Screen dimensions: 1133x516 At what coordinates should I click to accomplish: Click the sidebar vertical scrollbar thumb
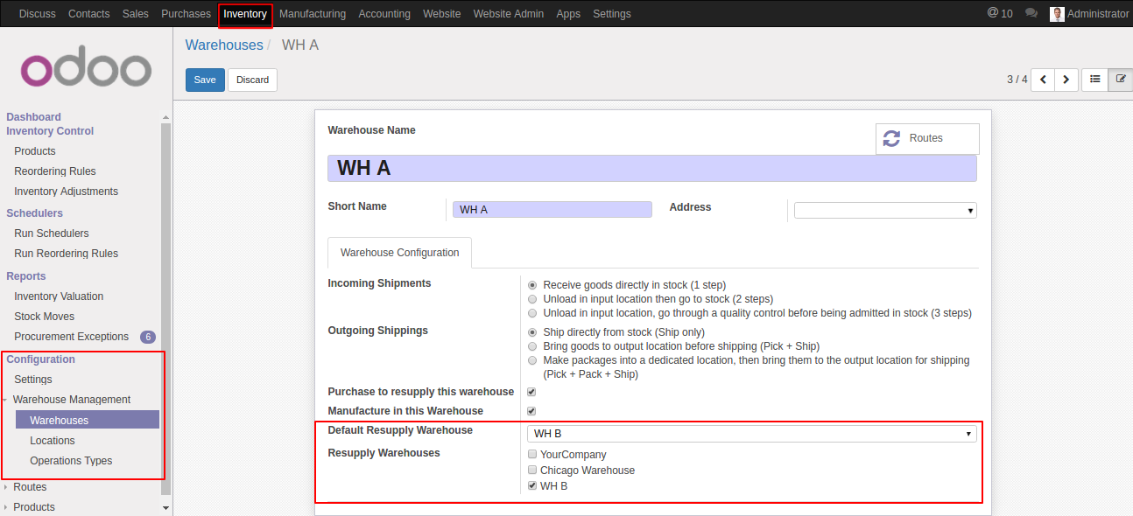tap(166, 308)
